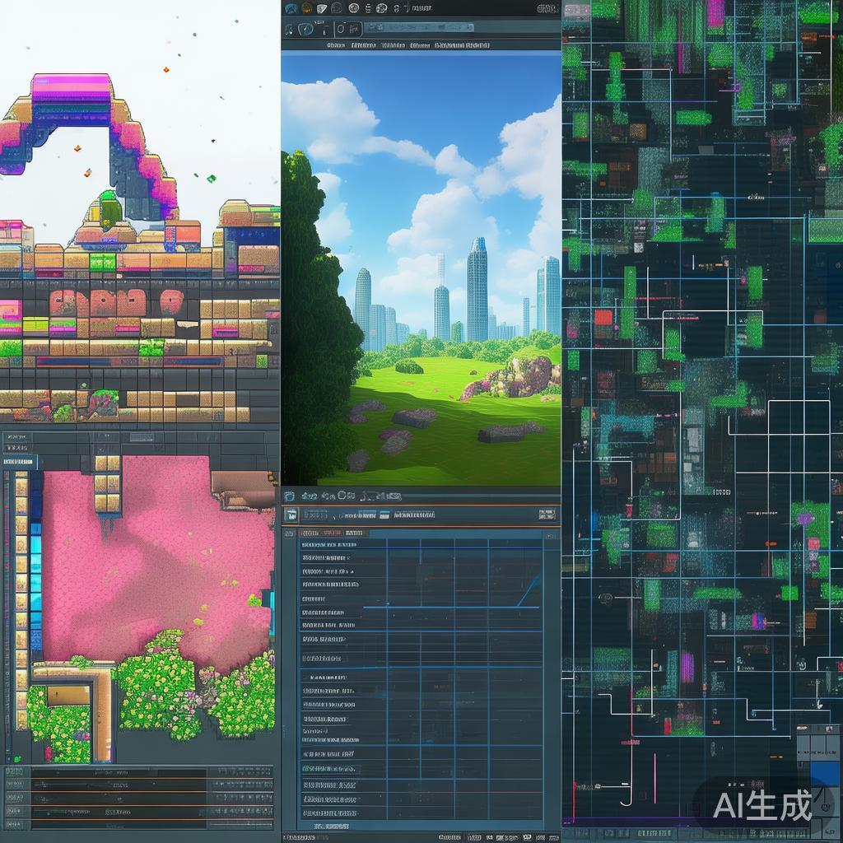
Task: Click the square boxed icon above the property list
Action: pyautogui.click(x=291, y=515)
